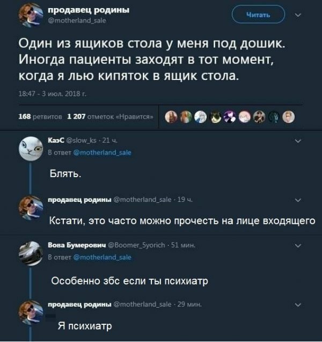Open @motherland_sale mention in Вова's reply
Screen dimensions: 322x342
103,257
